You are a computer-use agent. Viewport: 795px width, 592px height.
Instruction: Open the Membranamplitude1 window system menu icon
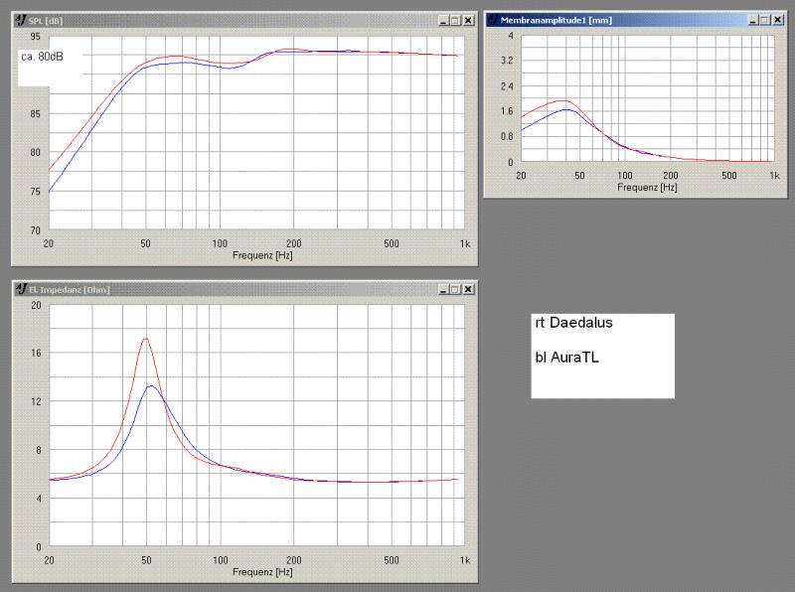[493, 19]
